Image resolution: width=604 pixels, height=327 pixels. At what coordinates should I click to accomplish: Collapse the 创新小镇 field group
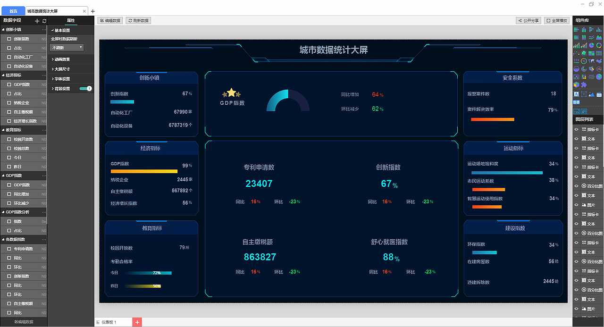[x=3, y=29]
